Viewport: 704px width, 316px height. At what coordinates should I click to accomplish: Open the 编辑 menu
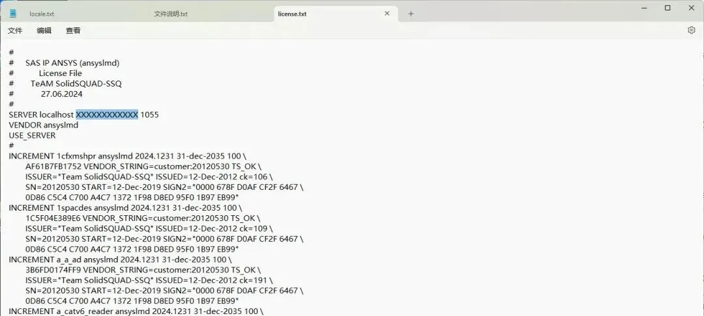pyautogui.click(x=44, y=31)
